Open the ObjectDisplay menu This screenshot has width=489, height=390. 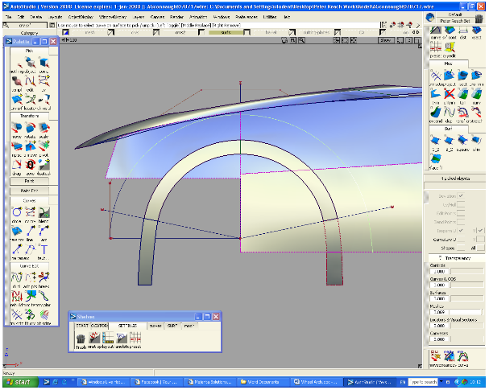click(x=81, y=17)
